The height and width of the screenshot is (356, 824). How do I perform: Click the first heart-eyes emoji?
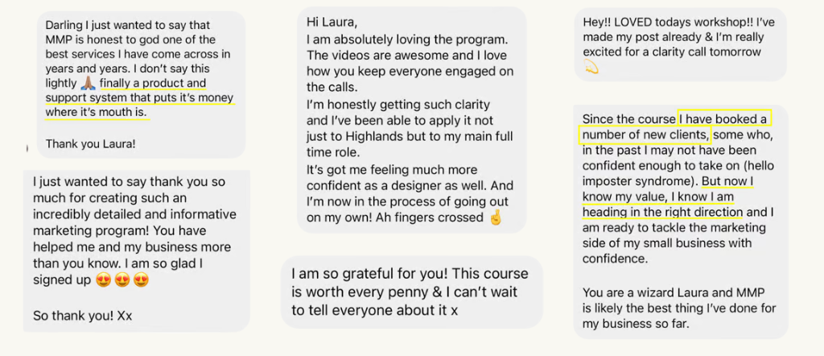click(104, 279)
